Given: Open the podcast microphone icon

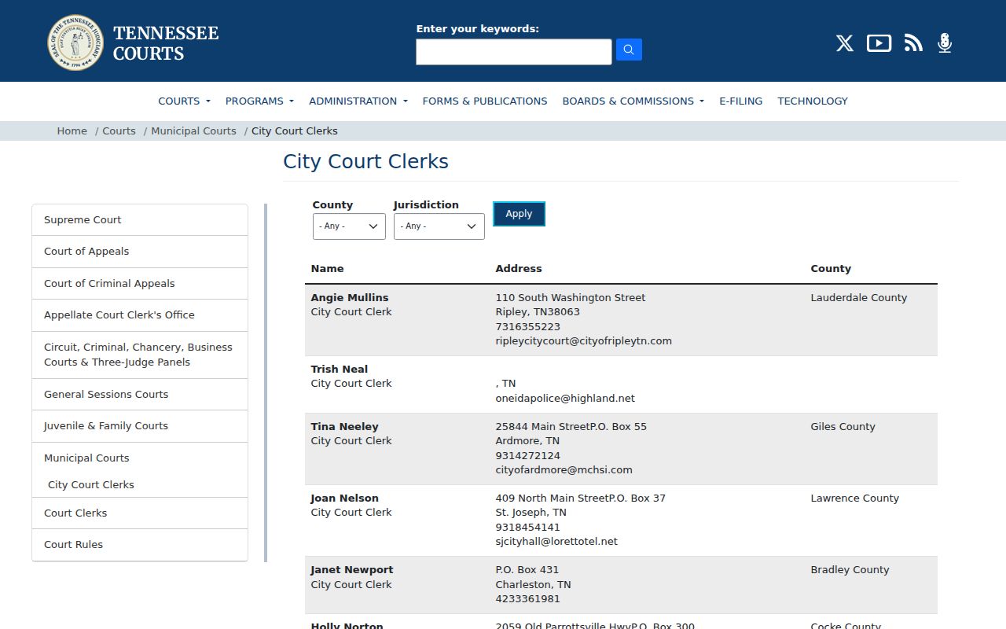Looking at the screenshot, I should point(945,43).
